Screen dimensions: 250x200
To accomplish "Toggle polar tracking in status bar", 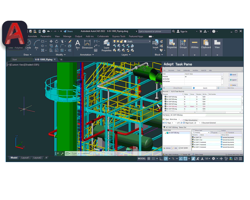I will coord(166,159).
